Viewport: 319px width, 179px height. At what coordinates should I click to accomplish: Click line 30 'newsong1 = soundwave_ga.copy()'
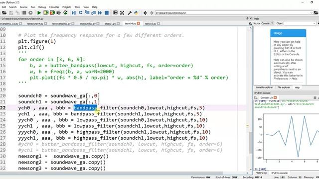[63, 156]
